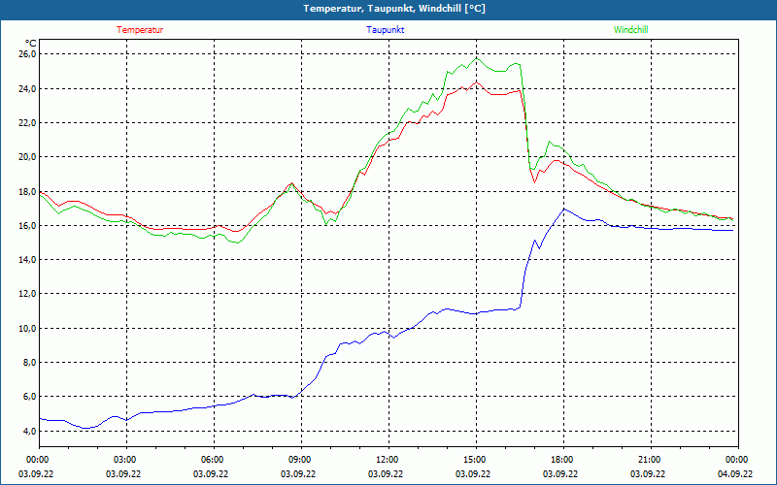The height and width of the screenshot is (485, 777).
Task: Click the "8,0" y-axis value
Action: [29, 363]
